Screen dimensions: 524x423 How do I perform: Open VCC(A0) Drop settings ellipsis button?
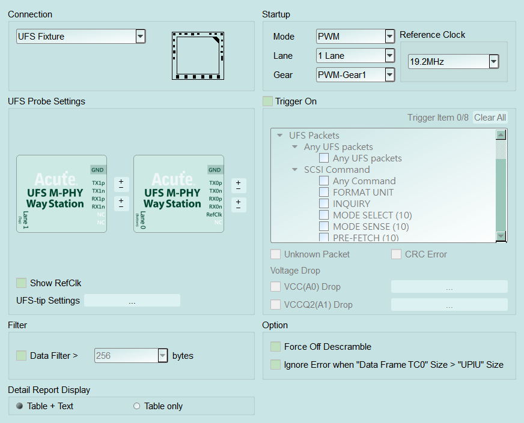[x=449, y=287]
